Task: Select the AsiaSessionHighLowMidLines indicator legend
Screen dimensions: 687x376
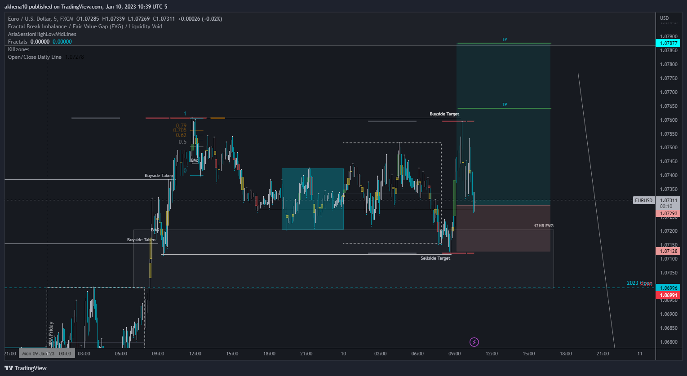Action: (x=42, y=34)
